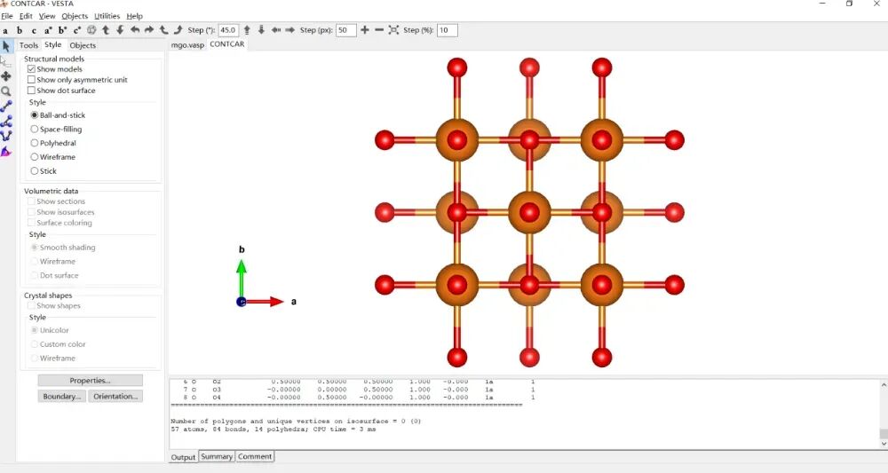Open the File menu
This screenshot has height=473, width=888.
coord(7,16)
